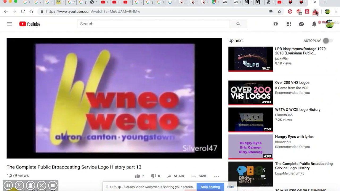Open the Chrome three-dot menu

click(336, 11)
